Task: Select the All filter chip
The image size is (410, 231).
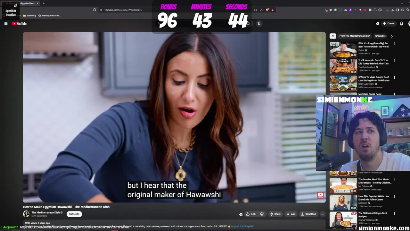Action: tap(333, 36)
